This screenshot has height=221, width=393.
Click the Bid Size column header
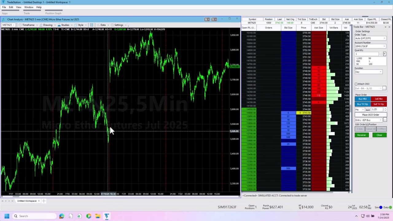pos(288,28)
